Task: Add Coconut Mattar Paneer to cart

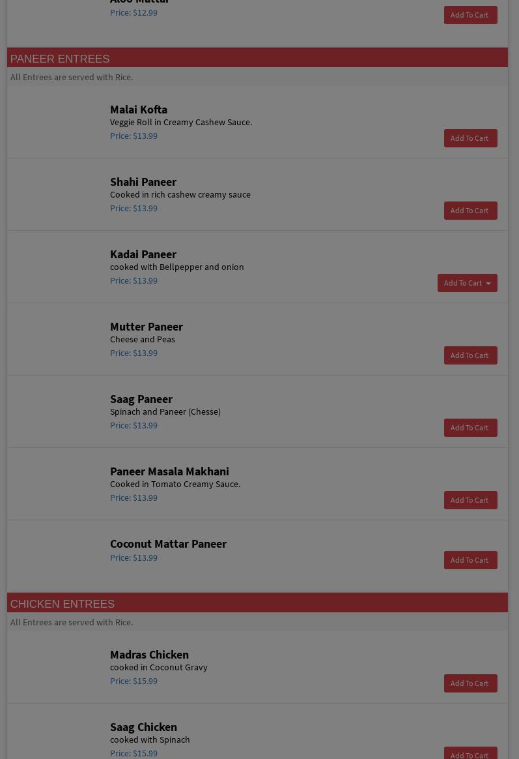Action: [x=470, y=560]
